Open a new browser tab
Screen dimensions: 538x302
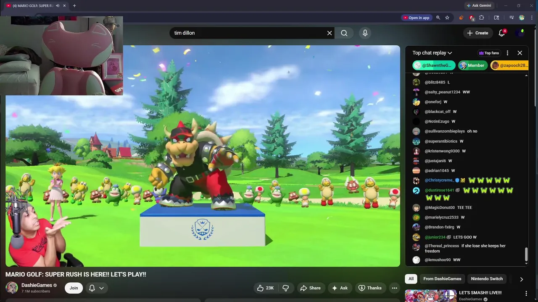click(x=74, y=5)
